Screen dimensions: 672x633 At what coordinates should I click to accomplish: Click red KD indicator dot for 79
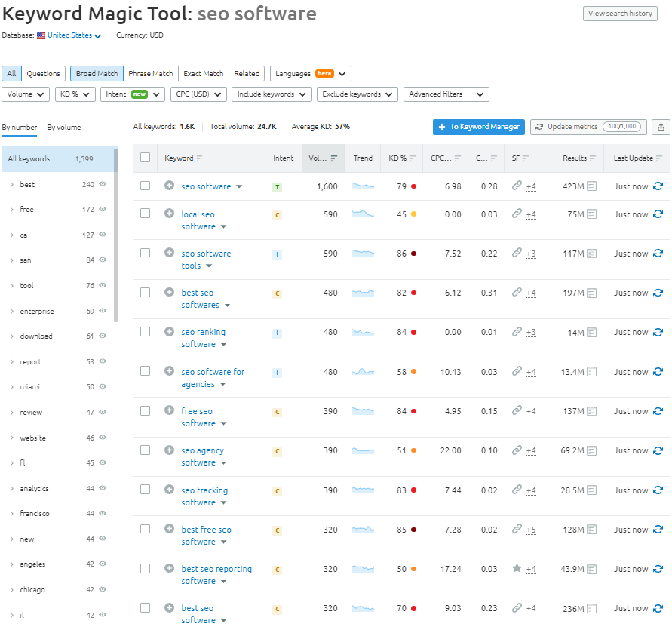(413, 186)
